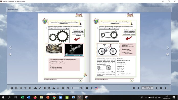Open File Explorer from the taskbar
The width and height of the screenshot is (178, 100).
41,97
